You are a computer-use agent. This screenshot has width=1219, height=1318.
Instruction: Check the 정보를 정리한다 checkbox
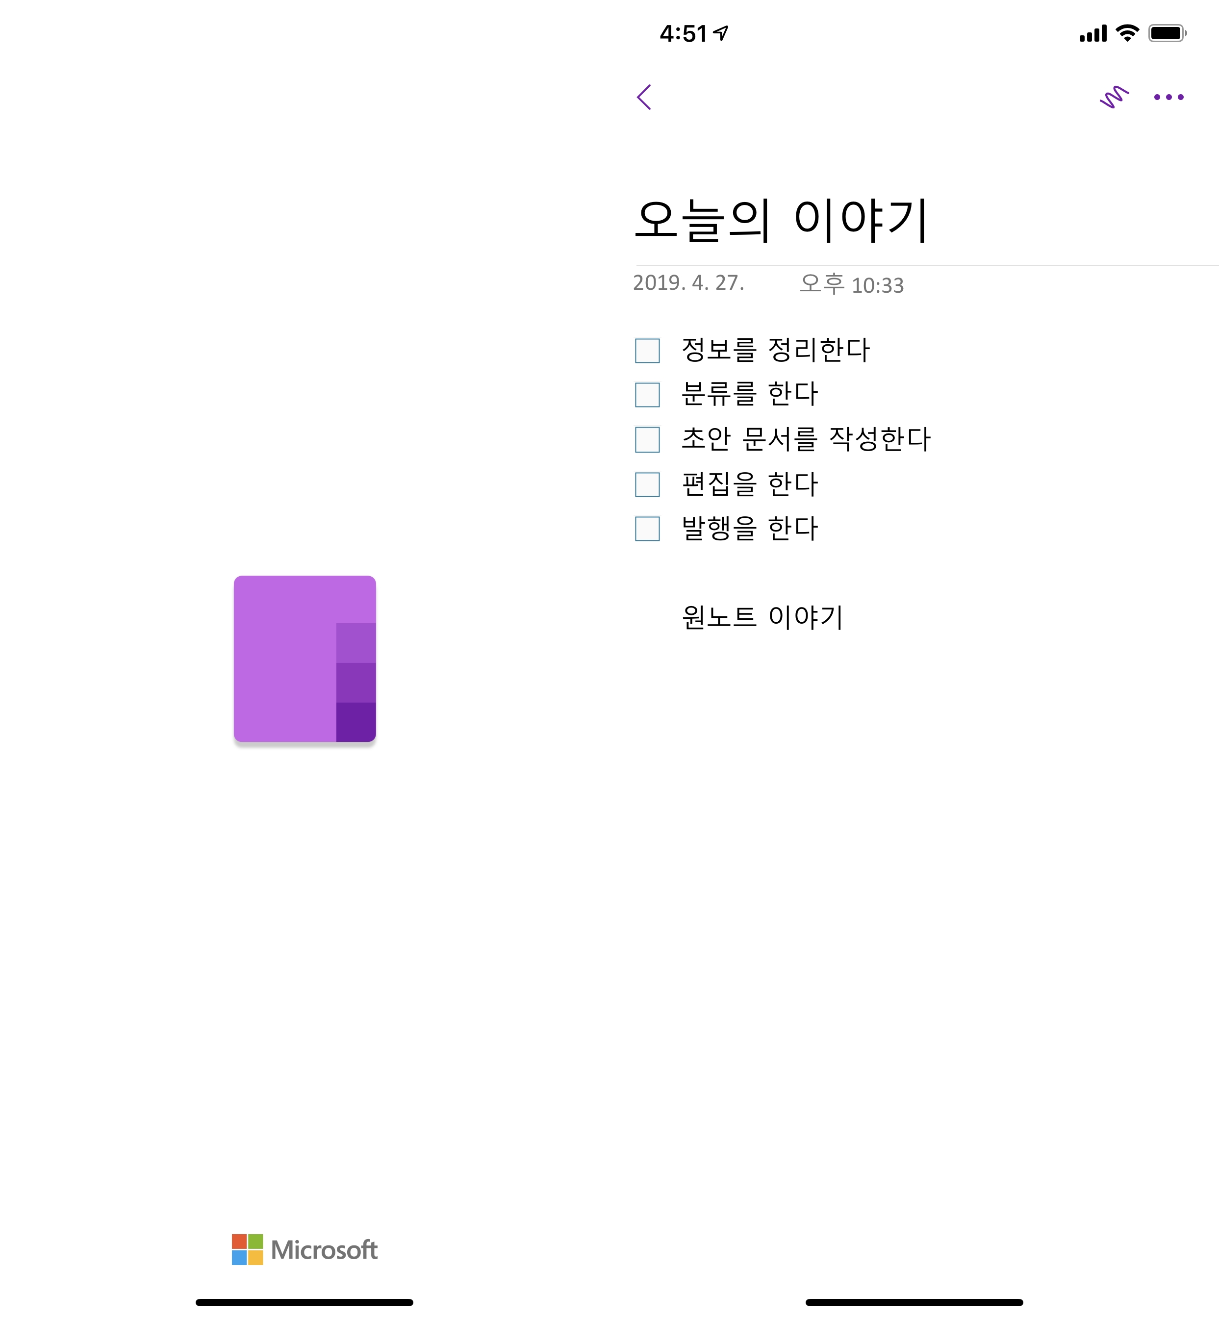[647, 350]
